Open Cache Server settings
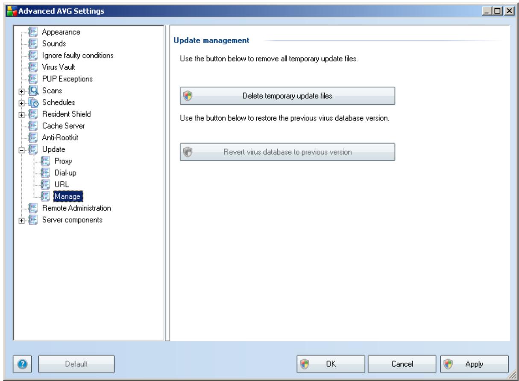 click(63, 126)
